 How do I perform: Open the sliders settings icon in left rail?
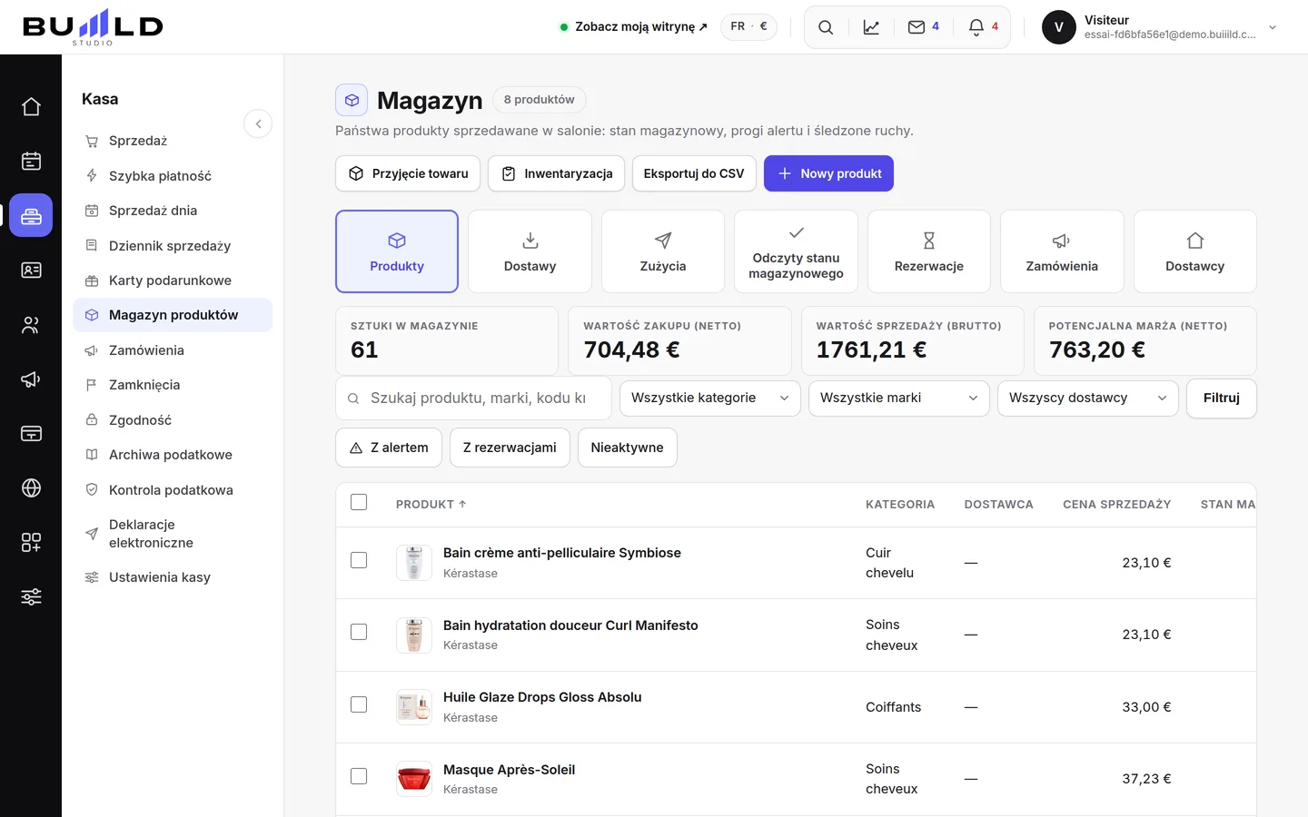(31, 597)
